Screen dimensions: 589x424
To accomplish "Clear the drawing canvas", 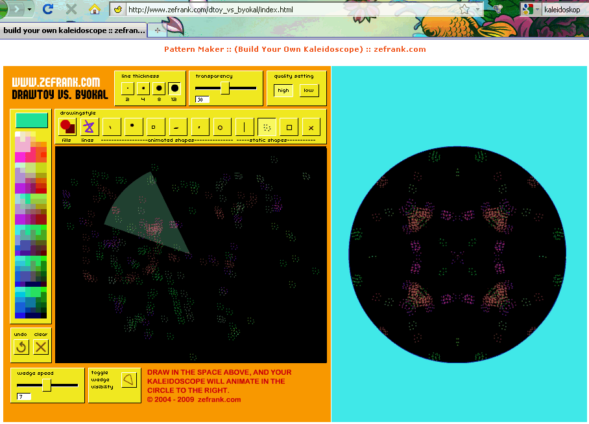I will point(41,347).
